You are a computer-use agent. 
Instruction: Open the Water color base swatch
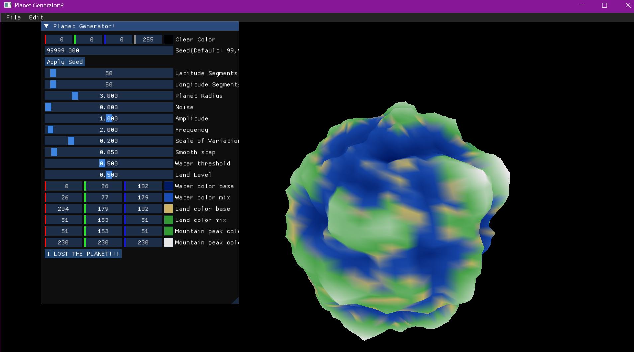[169, 186]
